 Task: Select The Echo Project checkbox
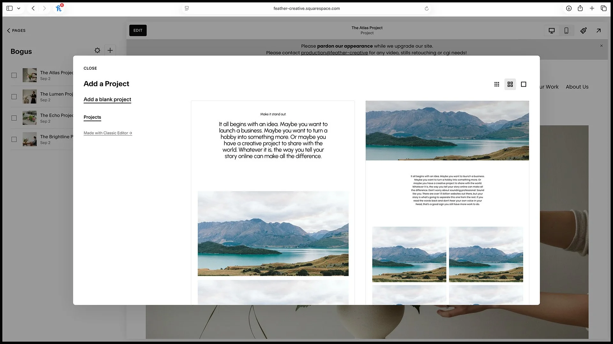click(x=14, y=118)
